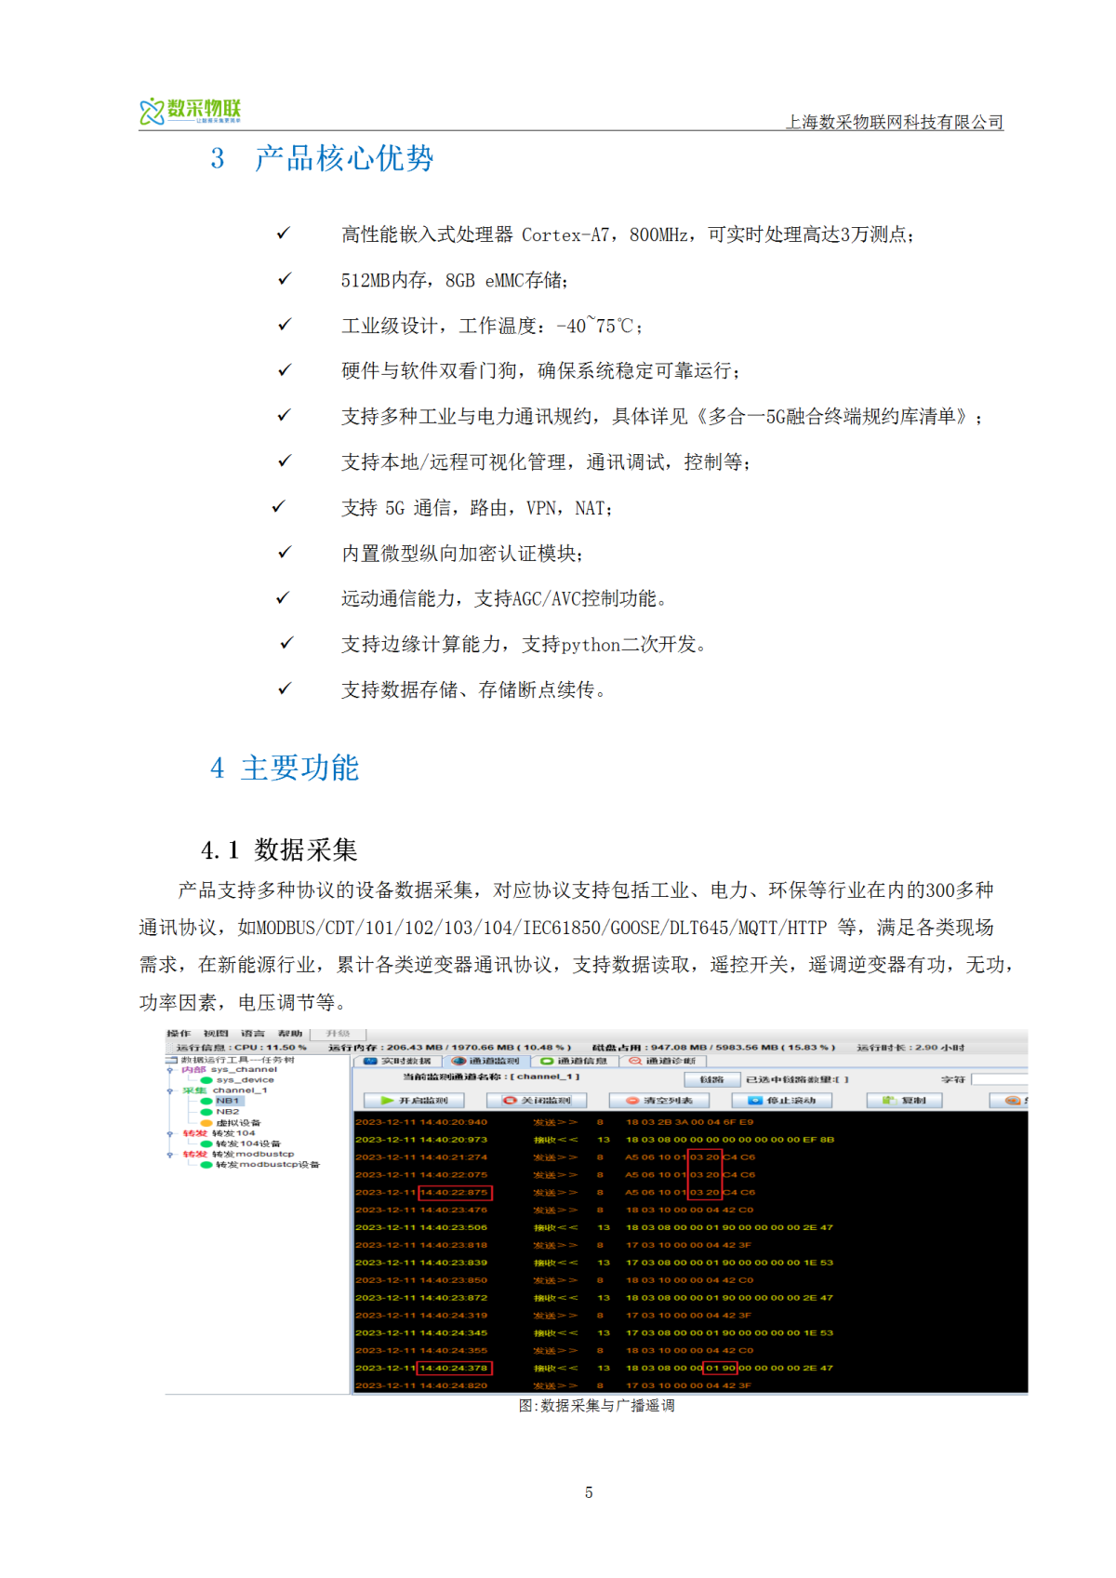Open the 语言 menu

point(253,1034)
